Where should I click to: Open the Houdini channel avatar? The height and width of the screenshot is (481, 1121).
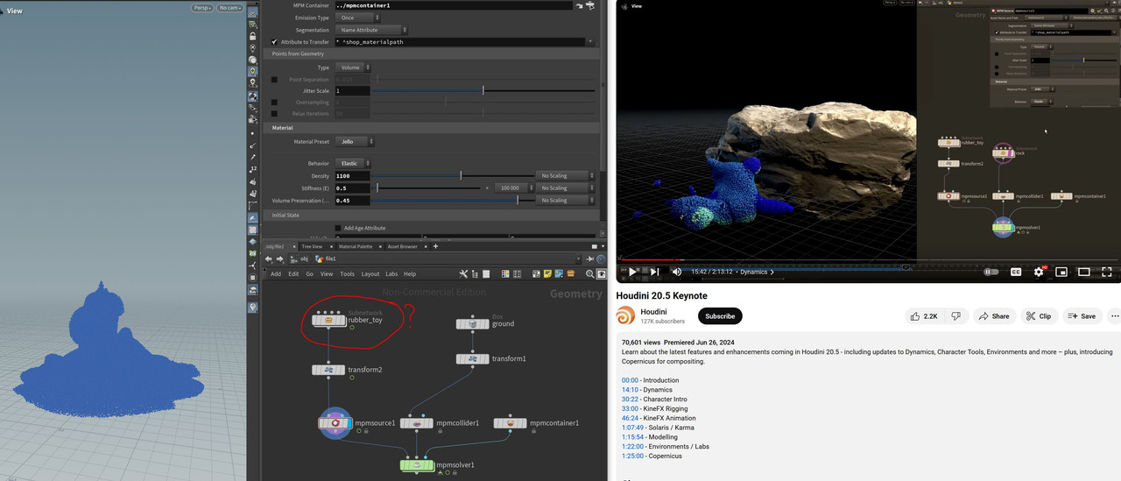(x=625, y=316)
